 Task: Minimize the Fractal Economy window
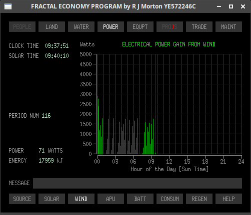point(219,6)
